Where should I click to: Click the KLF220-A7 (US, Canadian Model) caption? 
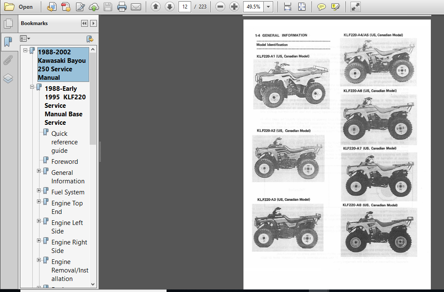[370, 148]
